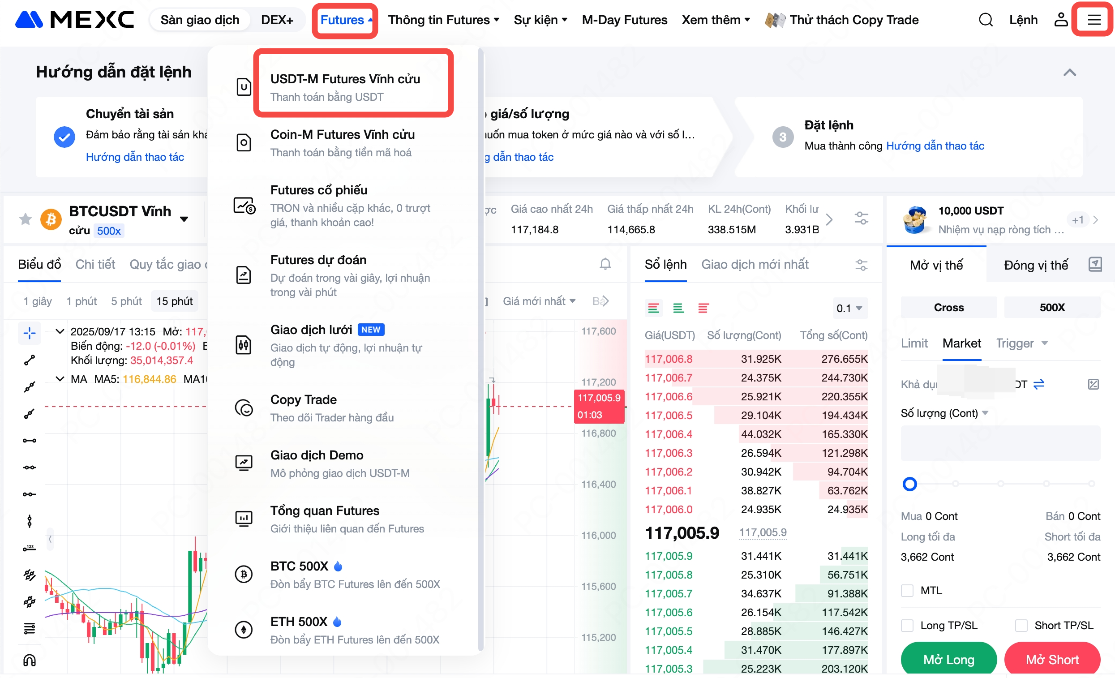Show sell orders only in order book
Screen dimensions: 1115x678
703,309
